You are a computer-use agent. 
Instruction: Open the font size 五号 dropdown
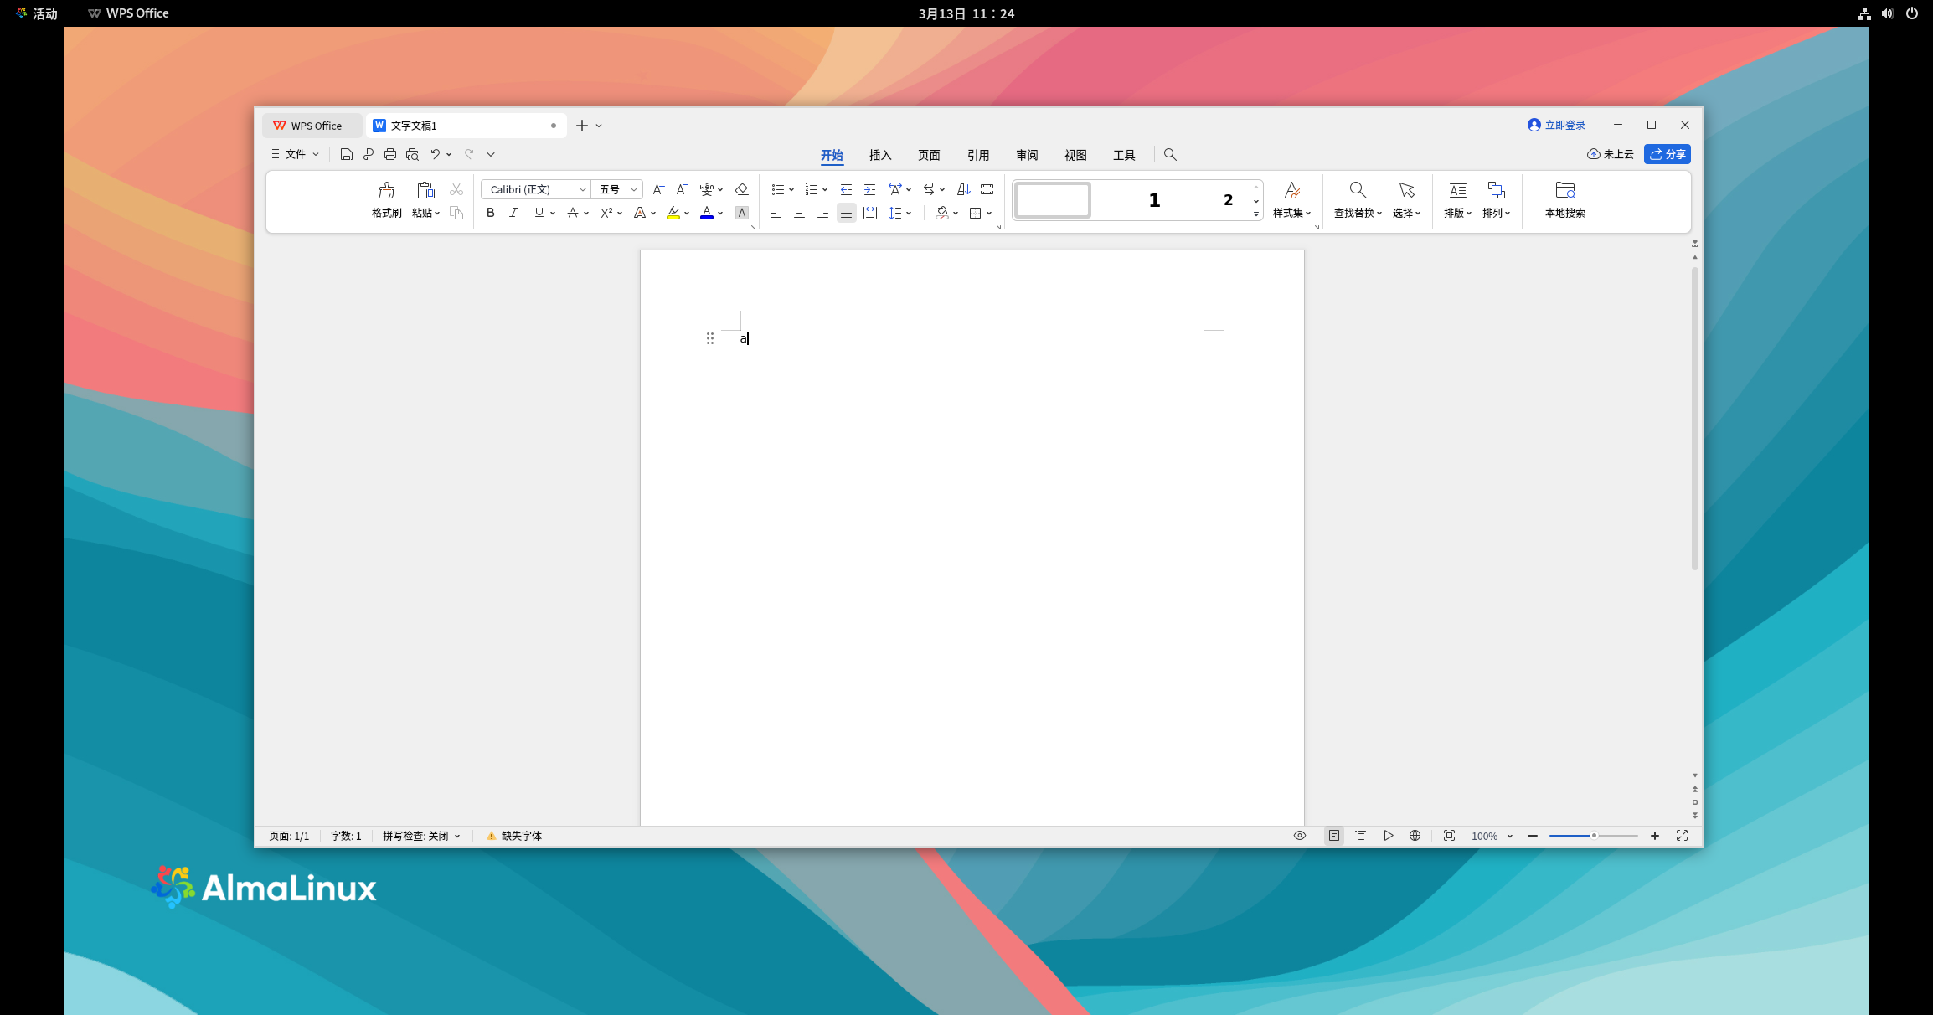tap(634, 189)
